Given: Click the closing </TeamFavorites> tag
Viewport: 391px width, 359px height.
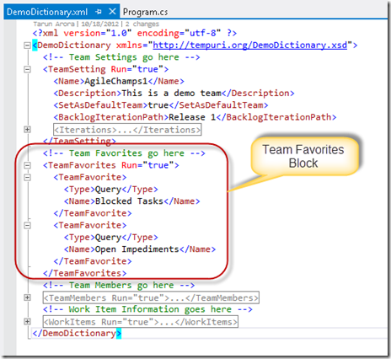Looking at the screenshot, I should point(85,273).
